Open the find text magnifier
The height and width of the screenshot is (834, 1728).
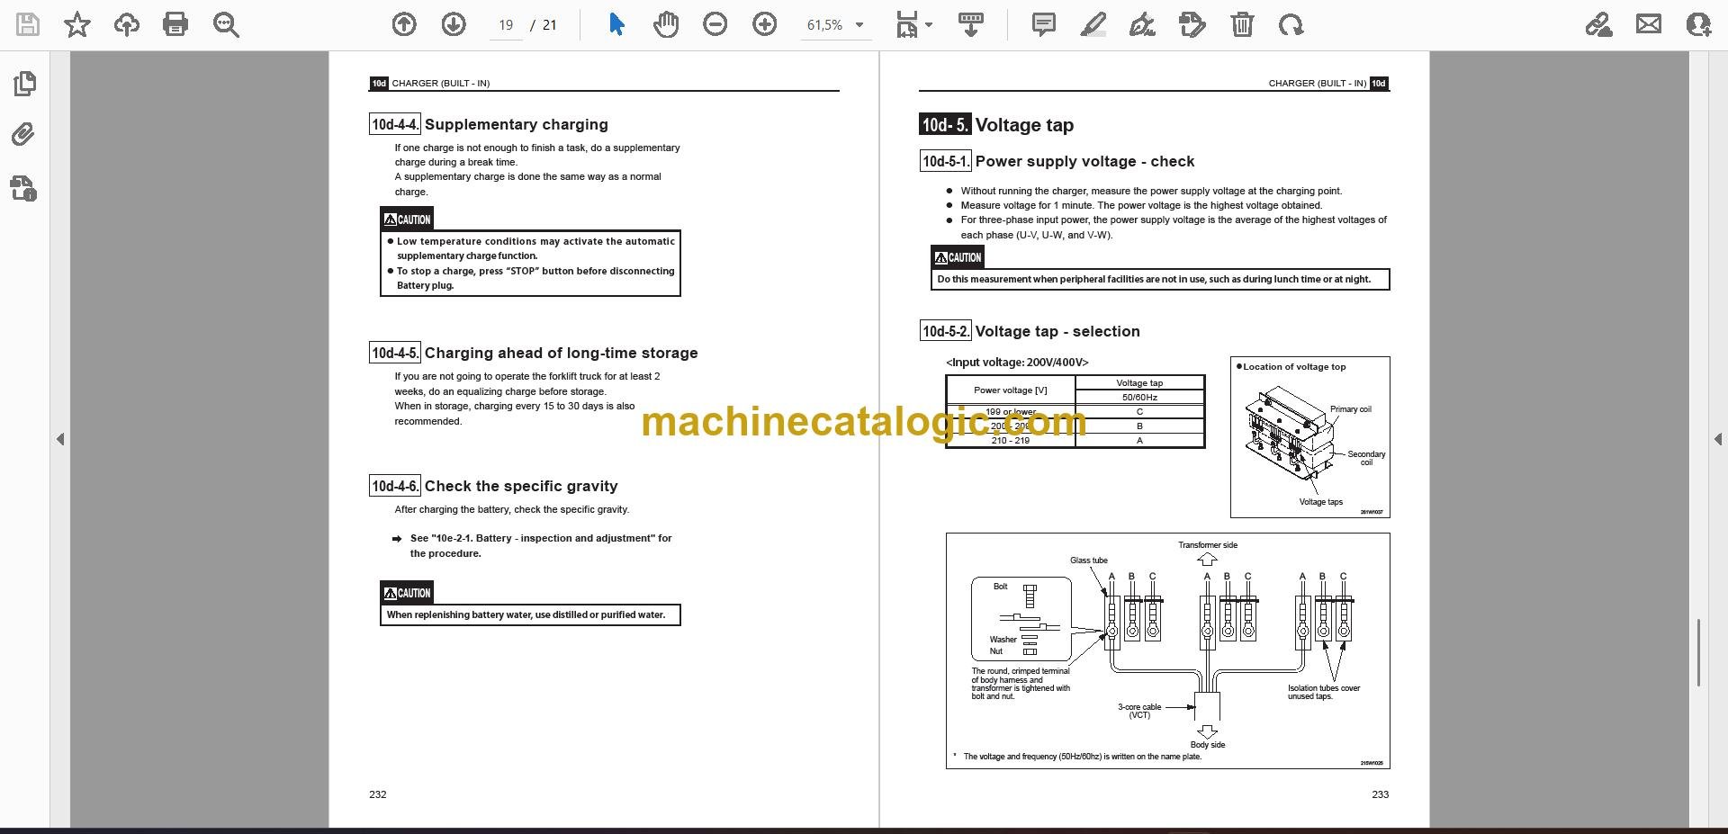(x=226, y=24)
